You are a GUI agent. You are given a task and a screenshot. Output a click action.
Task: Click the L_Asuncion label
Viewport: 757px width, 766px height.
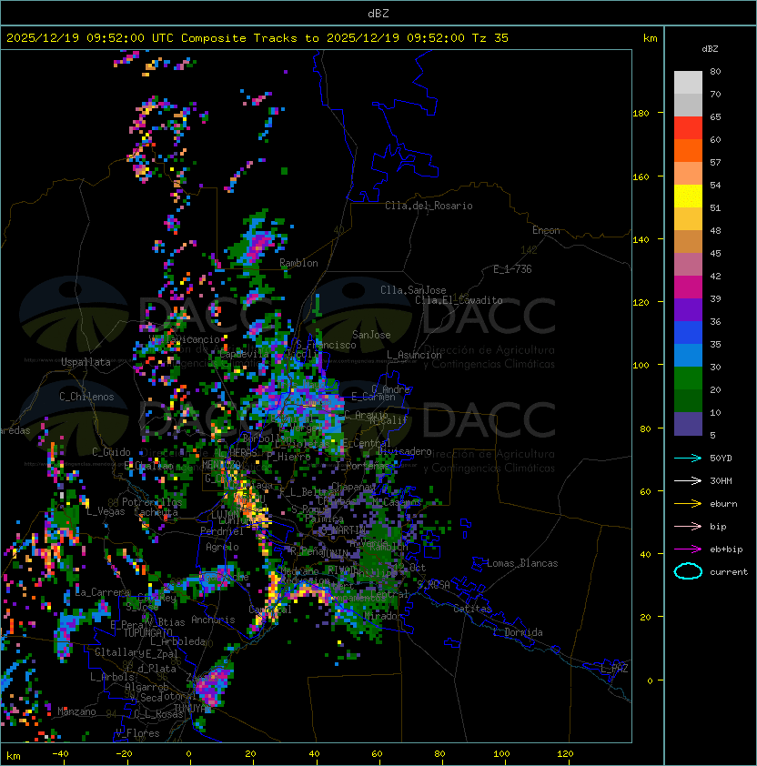[x=414, y=355]
